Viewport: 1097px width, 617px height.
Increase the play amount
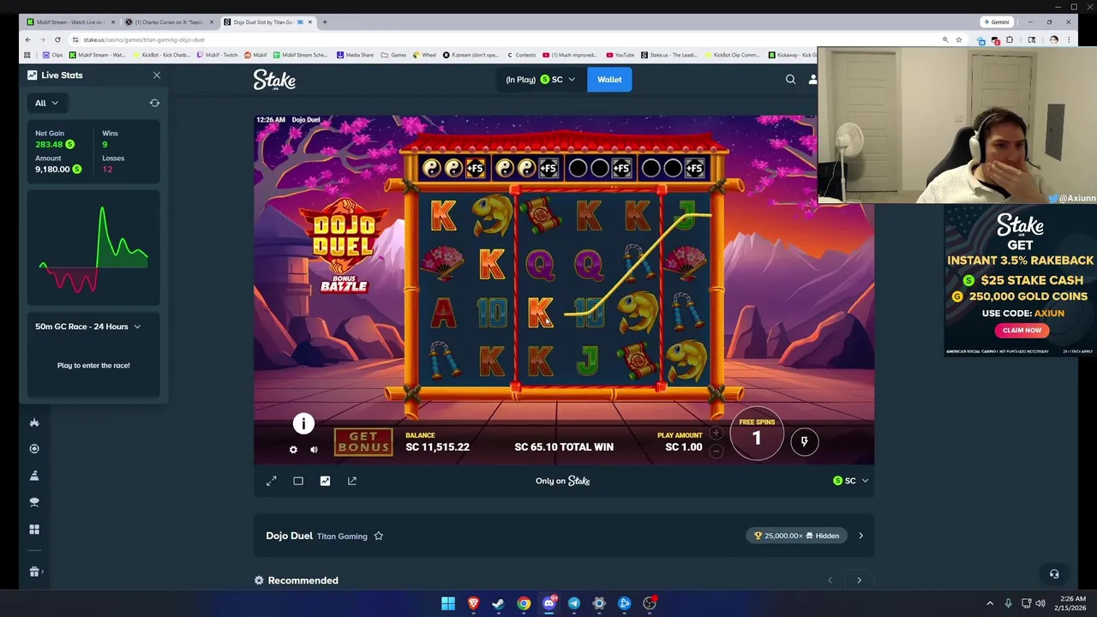pos(716,434)
